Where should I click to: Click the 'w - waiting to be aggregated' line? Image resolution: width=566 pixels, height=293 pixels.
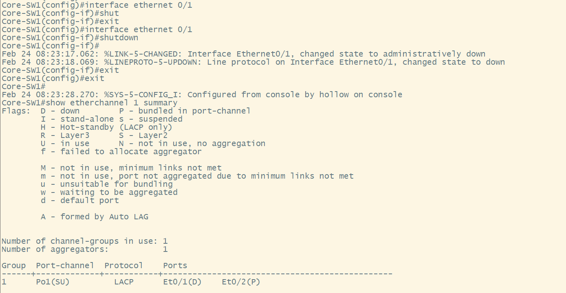(109, 192)
